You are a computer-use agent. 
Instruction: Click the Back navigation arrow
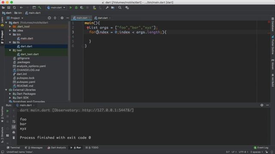click(x=21, y=8)
